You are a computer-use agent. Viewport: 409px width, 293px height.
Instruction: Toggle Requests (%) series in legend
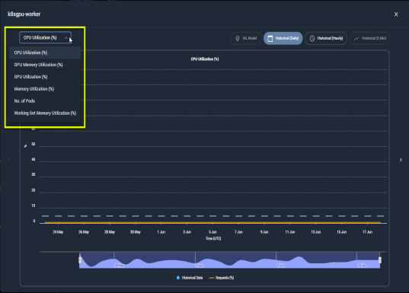222,278
